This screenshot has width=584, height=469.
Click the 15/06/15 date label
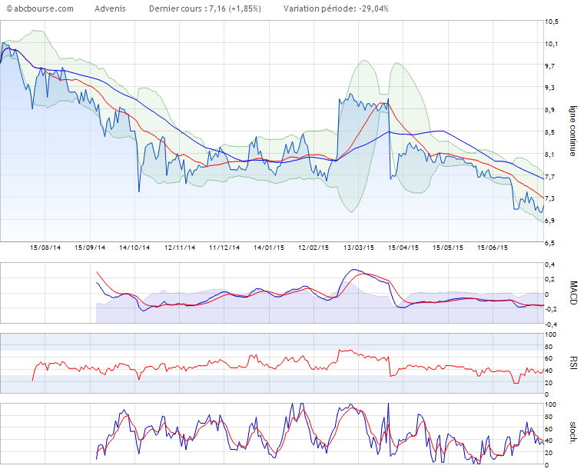(x=493, y=248)
